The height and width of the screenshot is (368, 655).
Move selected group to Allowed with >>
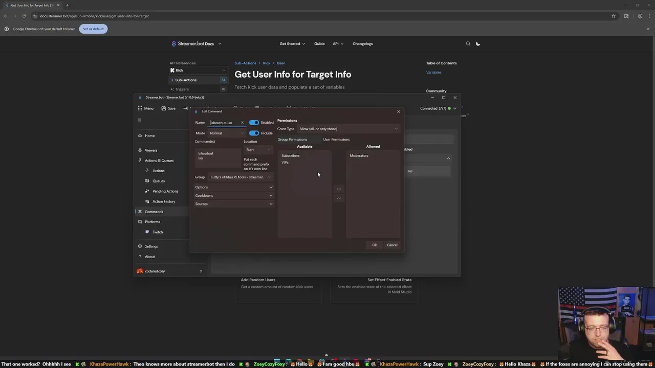point(339,189)
